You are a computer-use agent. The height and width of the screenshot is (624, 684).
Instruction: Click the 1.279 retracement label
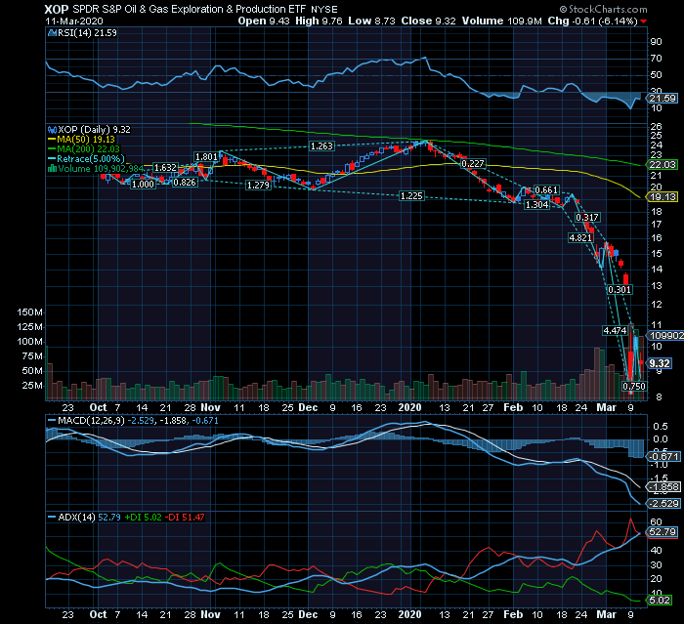tap(258, 186)
